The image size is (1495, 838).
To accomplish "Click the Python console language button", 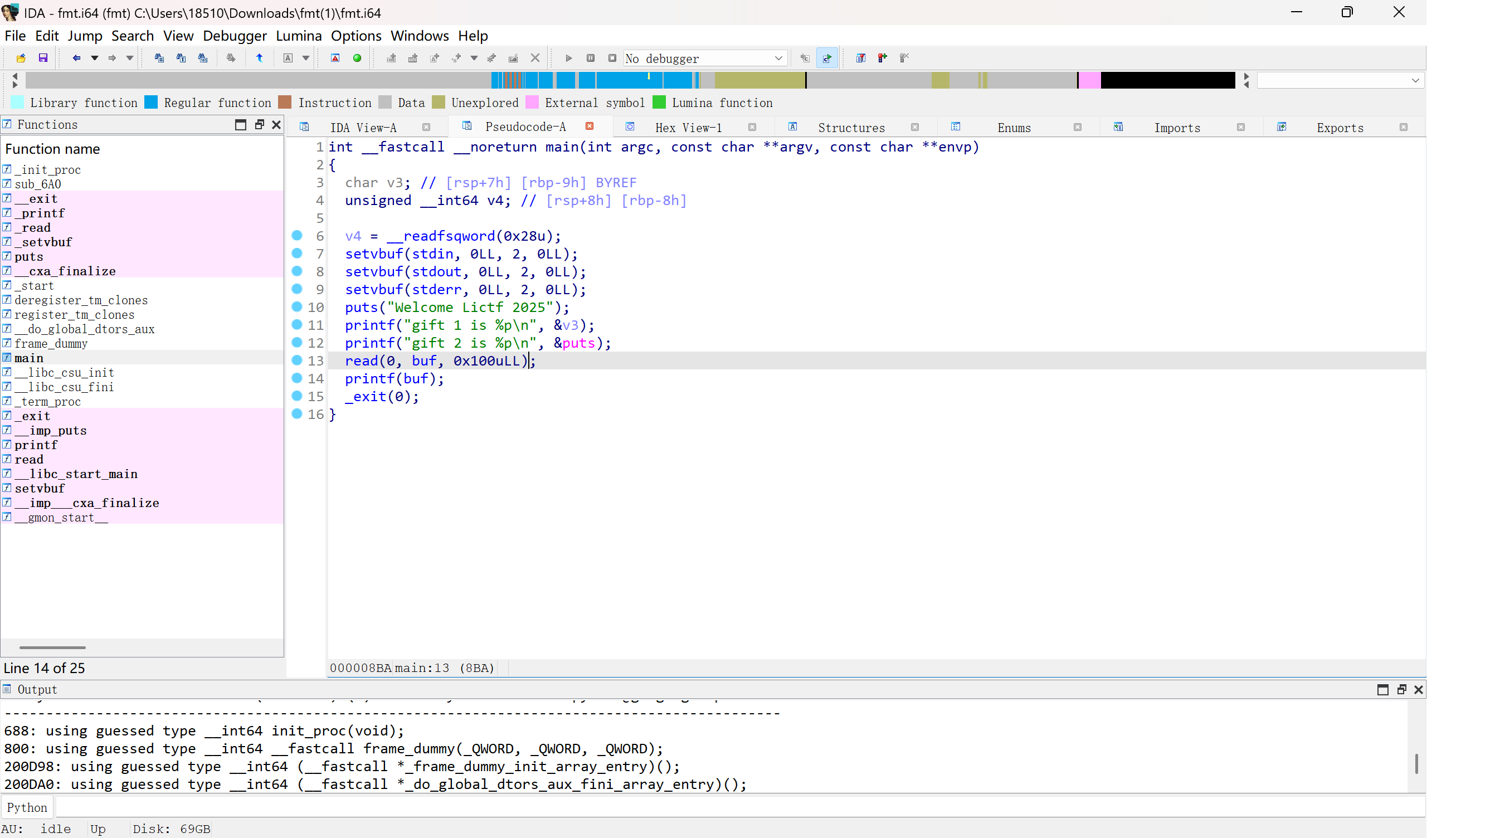I will [27, 807].
